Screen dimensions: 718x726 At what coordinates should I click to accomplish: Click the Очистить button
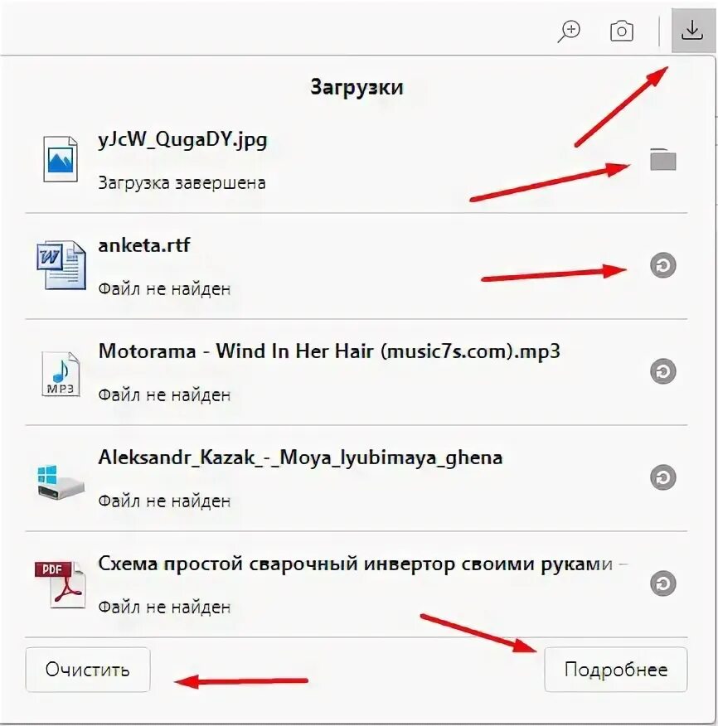[88, 670]
